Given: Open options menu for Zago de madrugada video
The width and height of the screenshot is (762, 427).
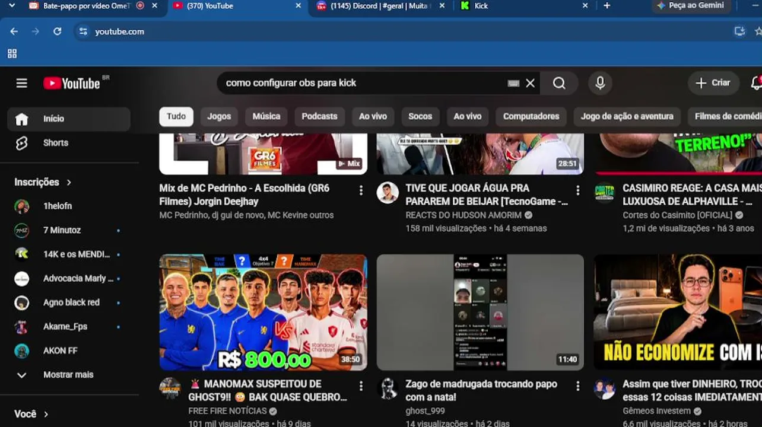Looking at the screenshot, I should [x=578, y=386].
